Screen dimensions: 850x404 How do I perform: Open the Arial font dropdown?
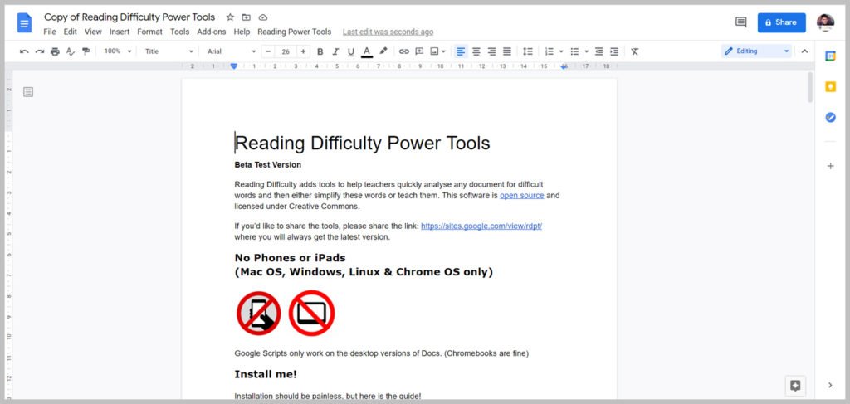[x=232, y=51]
